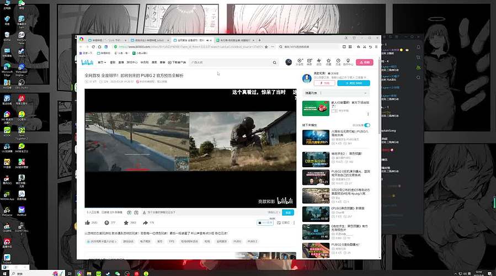Switch to the fourth browser tab with green icon
496x276 pixels.
click(235, 40)
